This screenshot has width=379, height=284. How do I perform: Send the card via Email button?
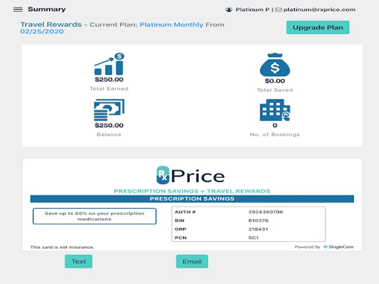[x=192, y=261]
